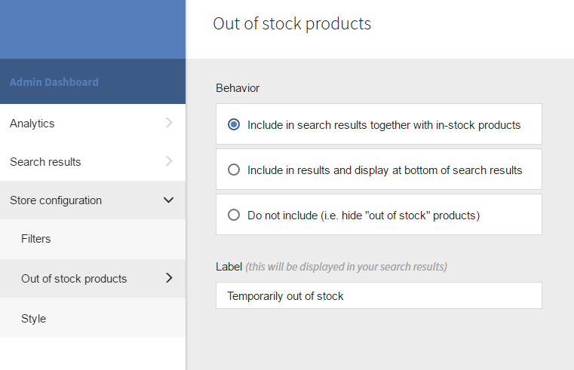Choose the display at bottom of search results radio circle
Viewport: 574px width, 370px height.
coord(234,170)
